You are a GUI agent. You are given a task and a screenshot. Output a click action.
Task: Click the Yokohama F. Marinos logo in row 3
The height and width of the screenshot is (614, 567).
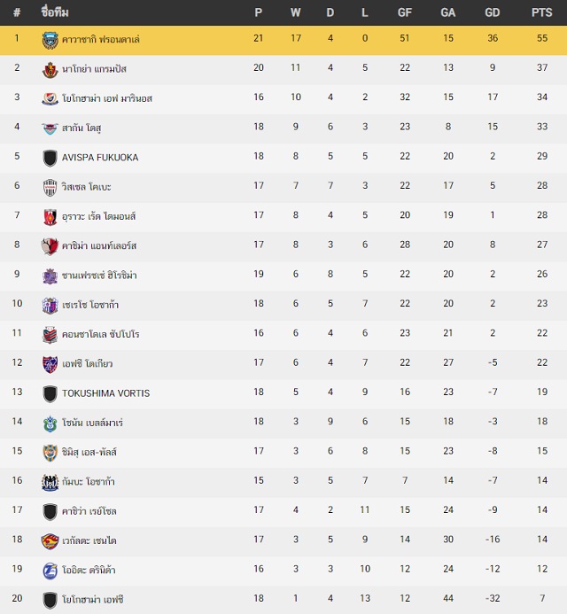pos(50,99)
